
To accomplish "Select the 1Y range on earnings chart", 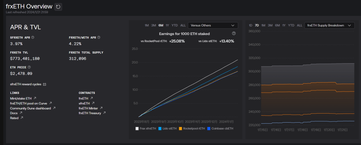I will (x=167, y=25).
